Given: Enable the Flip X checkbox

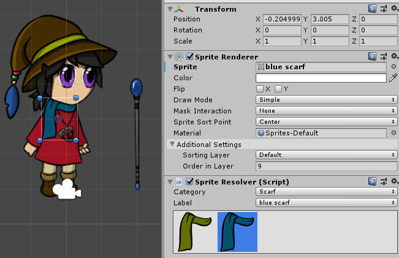Looking at the screenshot, I should 260,89.
